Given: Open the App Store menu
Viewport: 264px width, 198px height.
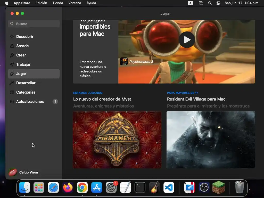Looking at the screenshot, I should (x=22, y=3).
